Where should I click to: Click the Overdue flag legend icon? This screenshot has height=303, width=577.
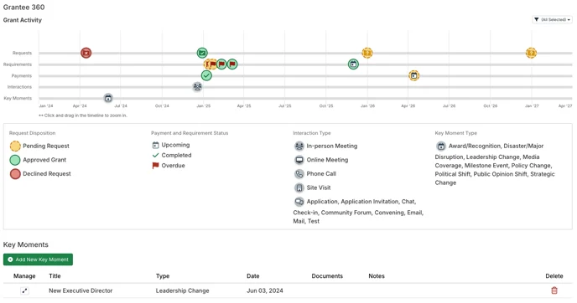coord(156,166)
